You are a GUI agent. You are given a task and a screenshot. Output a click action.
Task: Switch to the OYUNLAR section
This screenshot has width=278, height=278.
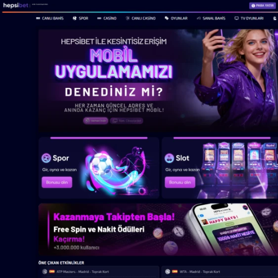tap(176, 18)
